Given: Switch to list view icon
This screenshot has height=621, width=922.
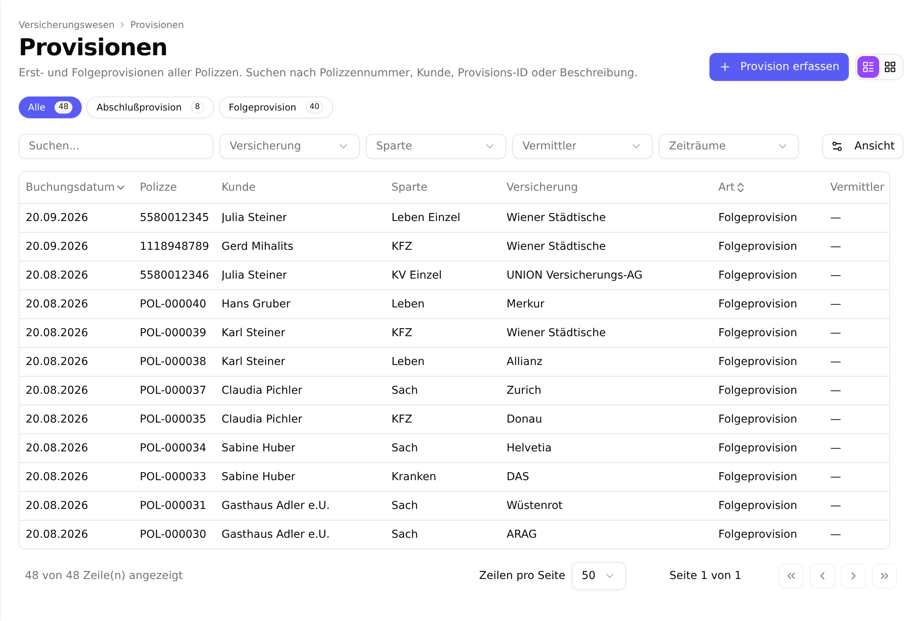Looking at the screenshot, I should point(868,67).
